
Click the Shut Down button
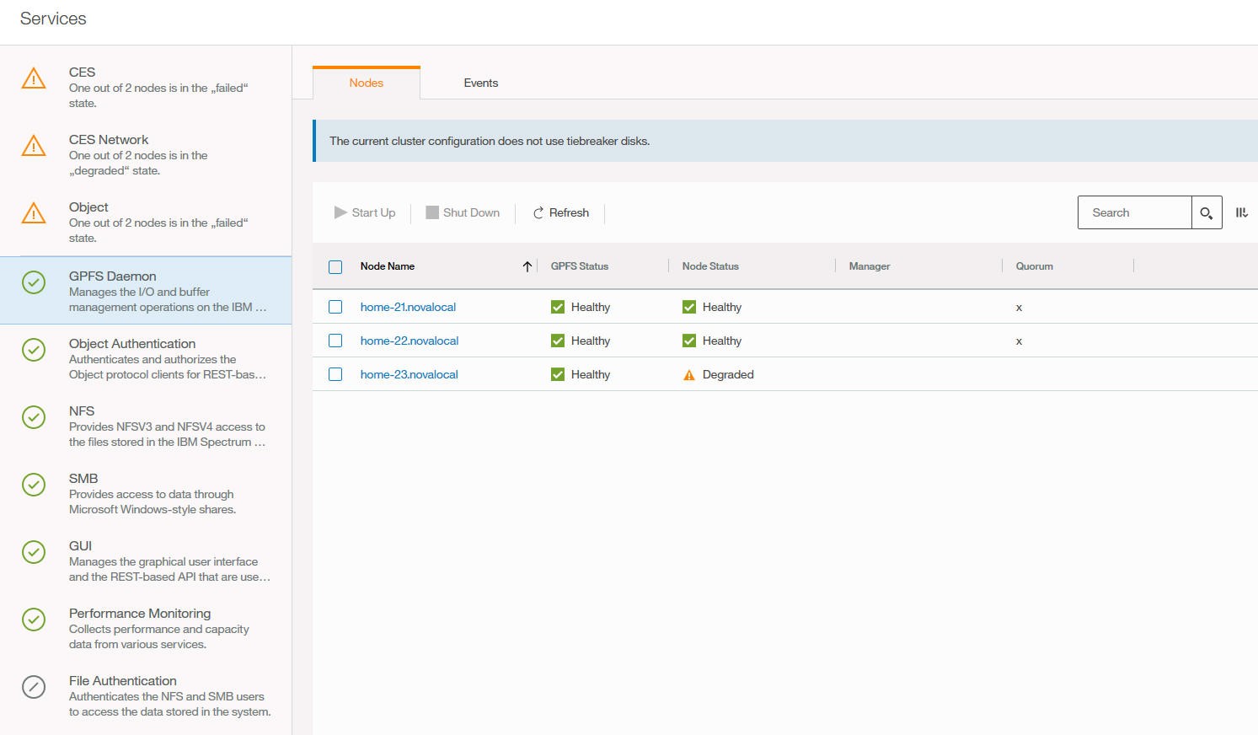[x=463, y=212]
